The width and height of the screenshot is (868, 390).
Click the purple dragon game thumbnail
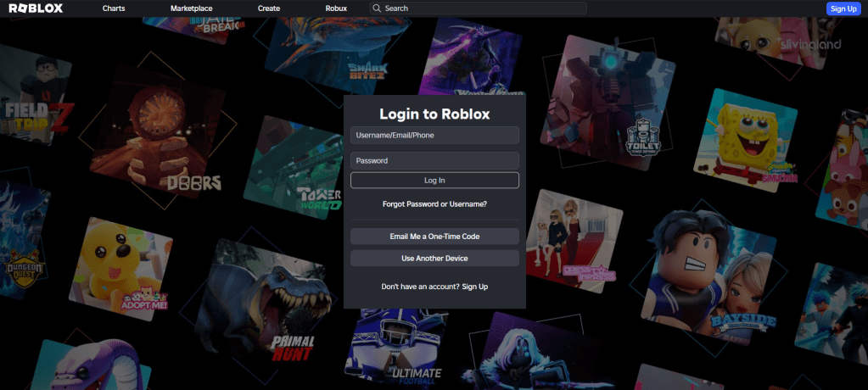click(471, 55)
